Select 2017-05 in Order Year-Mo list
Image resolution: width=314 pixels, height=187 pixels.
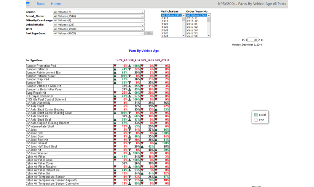pyautogui.click(x=197, y=36)
